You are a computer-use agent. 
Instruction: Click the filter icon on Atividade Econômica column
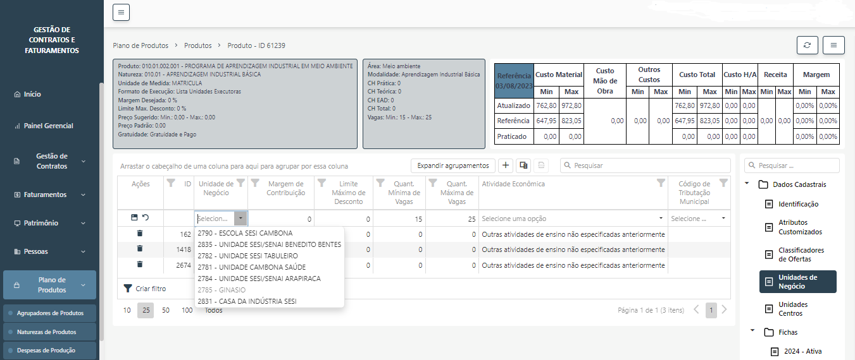(x=661, y=183)
